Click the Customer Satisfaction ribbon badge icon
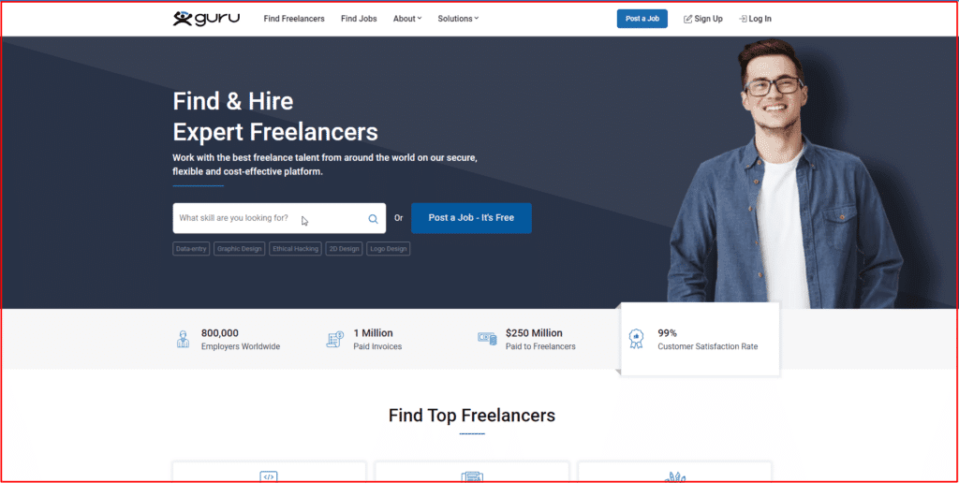The image size is (959, 483). 637,339
